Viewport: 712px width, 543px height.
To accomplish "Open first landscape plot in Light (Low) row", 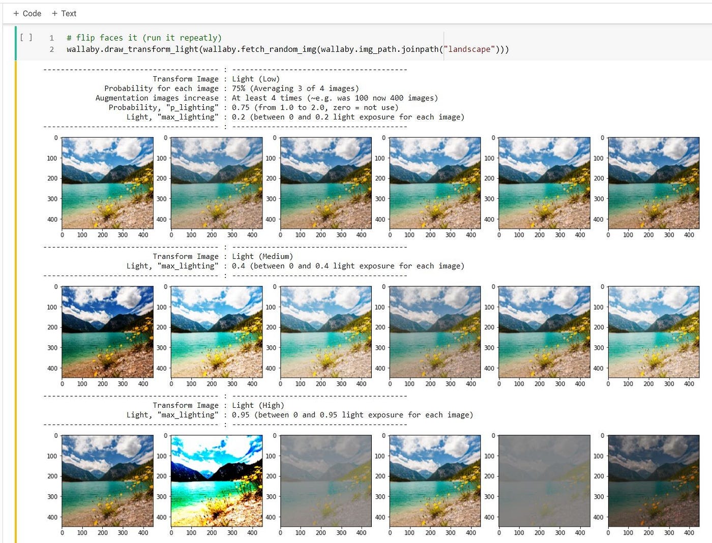I will click(107, 183).
